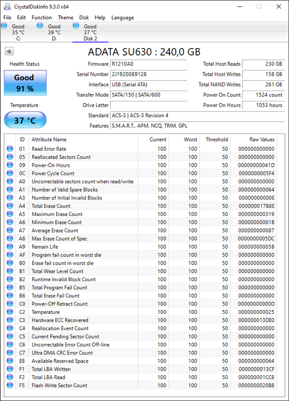Click status orb for Power Cycle Count

pos(10,173)
